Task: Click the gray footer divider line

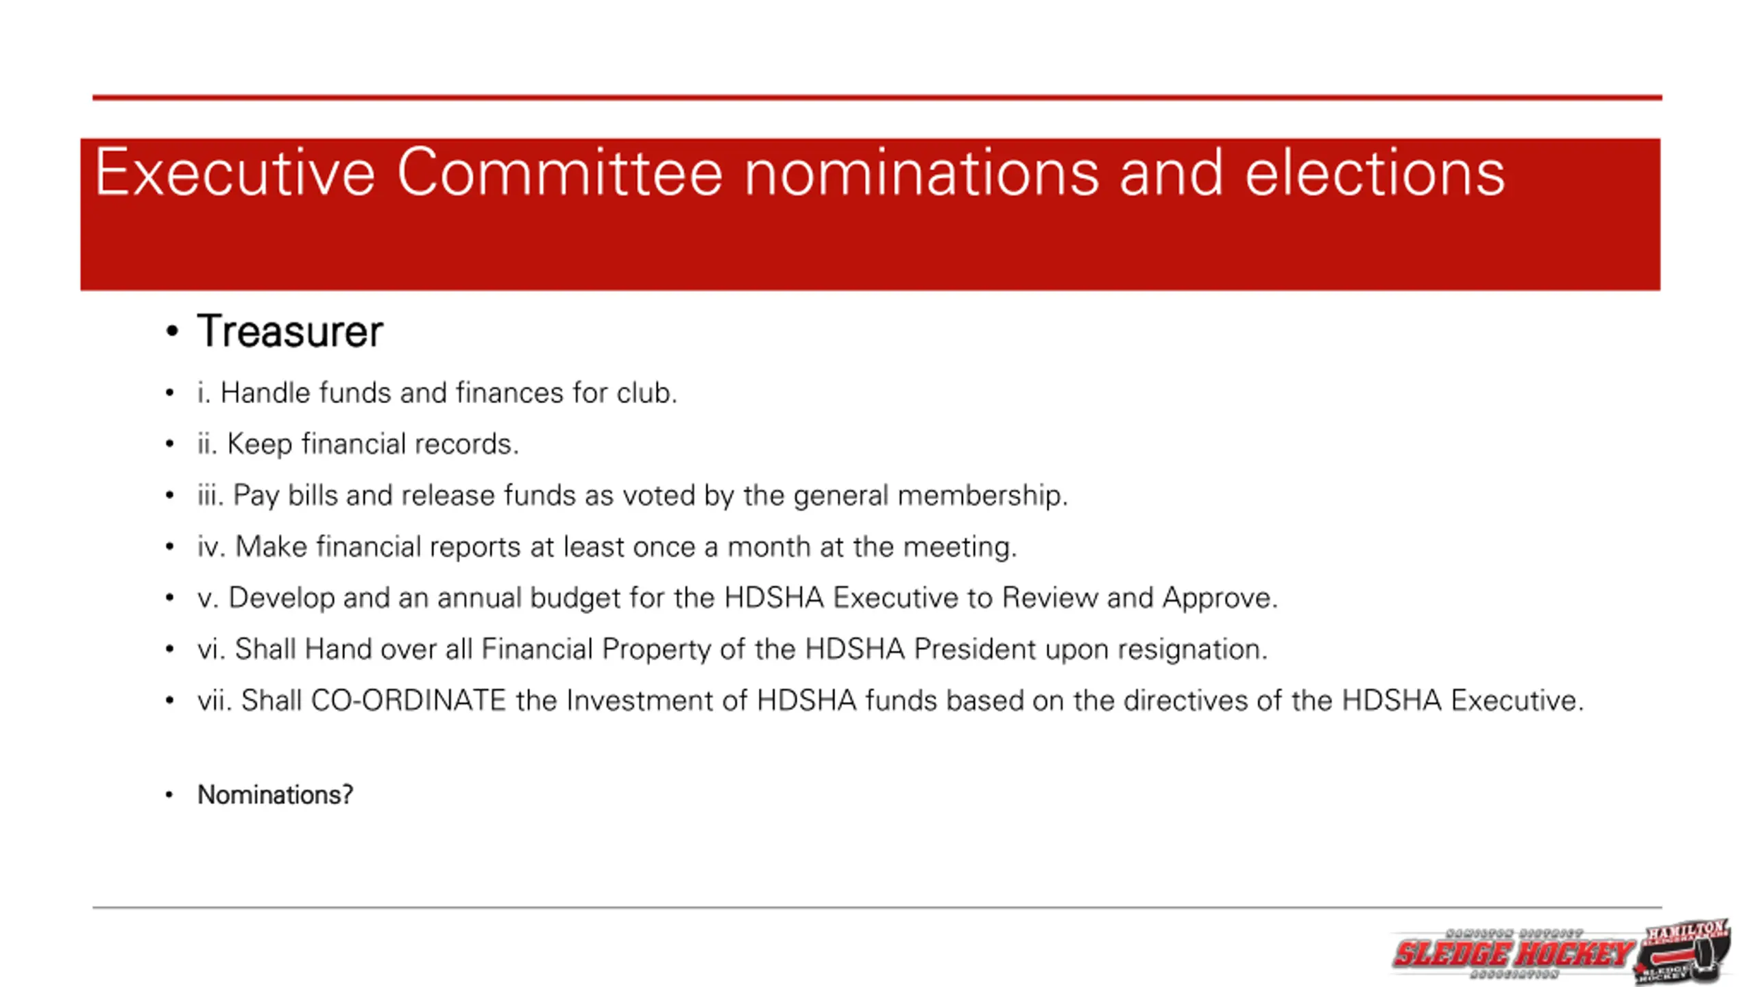Action: [877, 907]
